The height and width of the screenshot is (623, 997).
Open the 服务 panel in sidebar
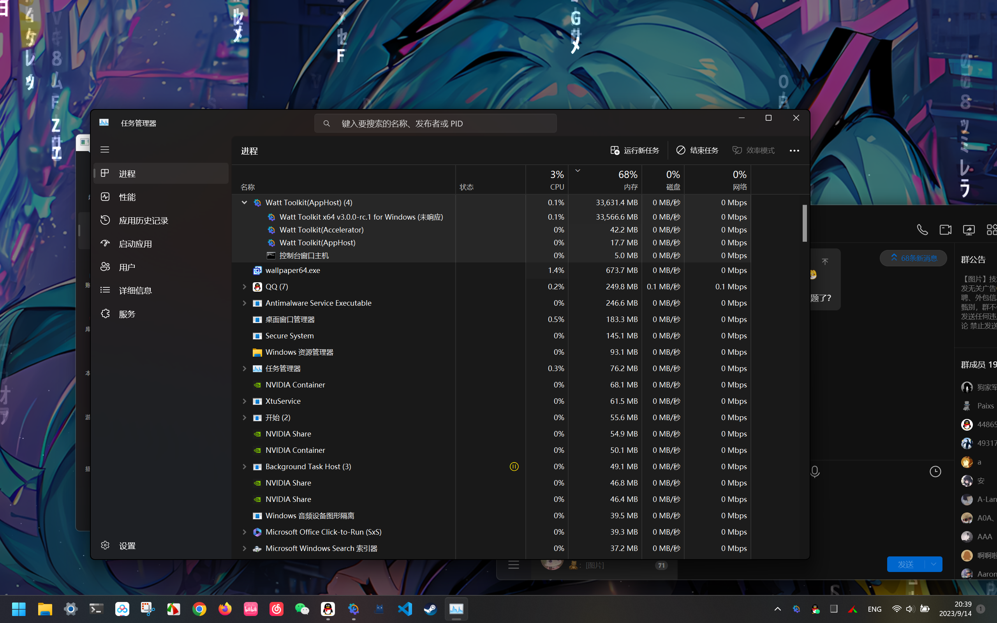coord(127,313)
